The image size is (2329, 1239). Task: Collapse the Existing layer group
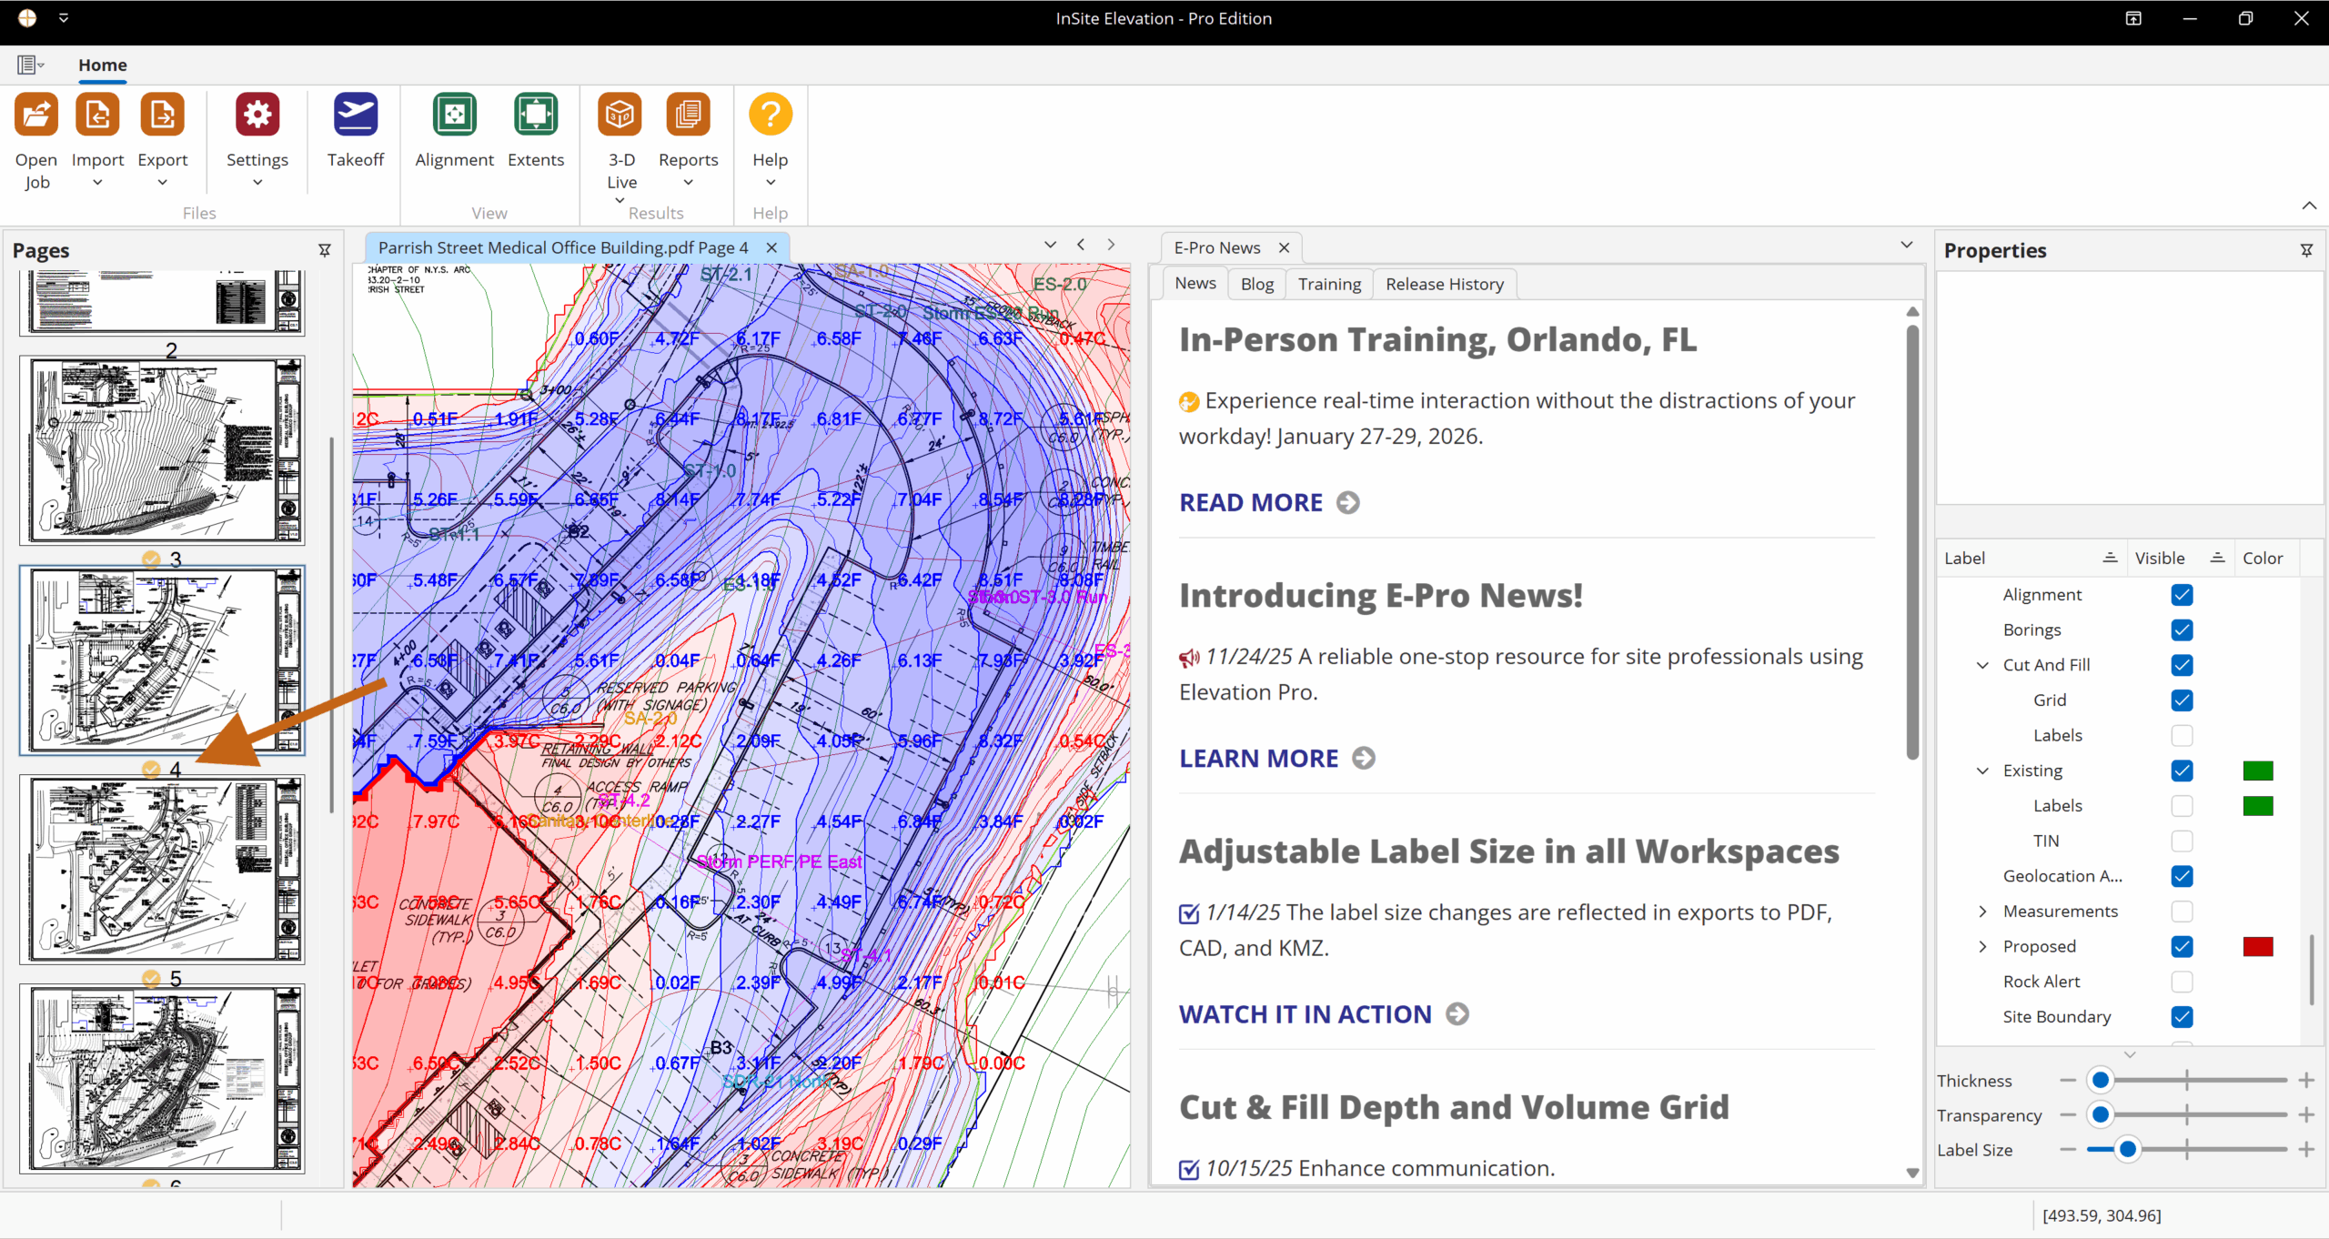coord(1983,771)
